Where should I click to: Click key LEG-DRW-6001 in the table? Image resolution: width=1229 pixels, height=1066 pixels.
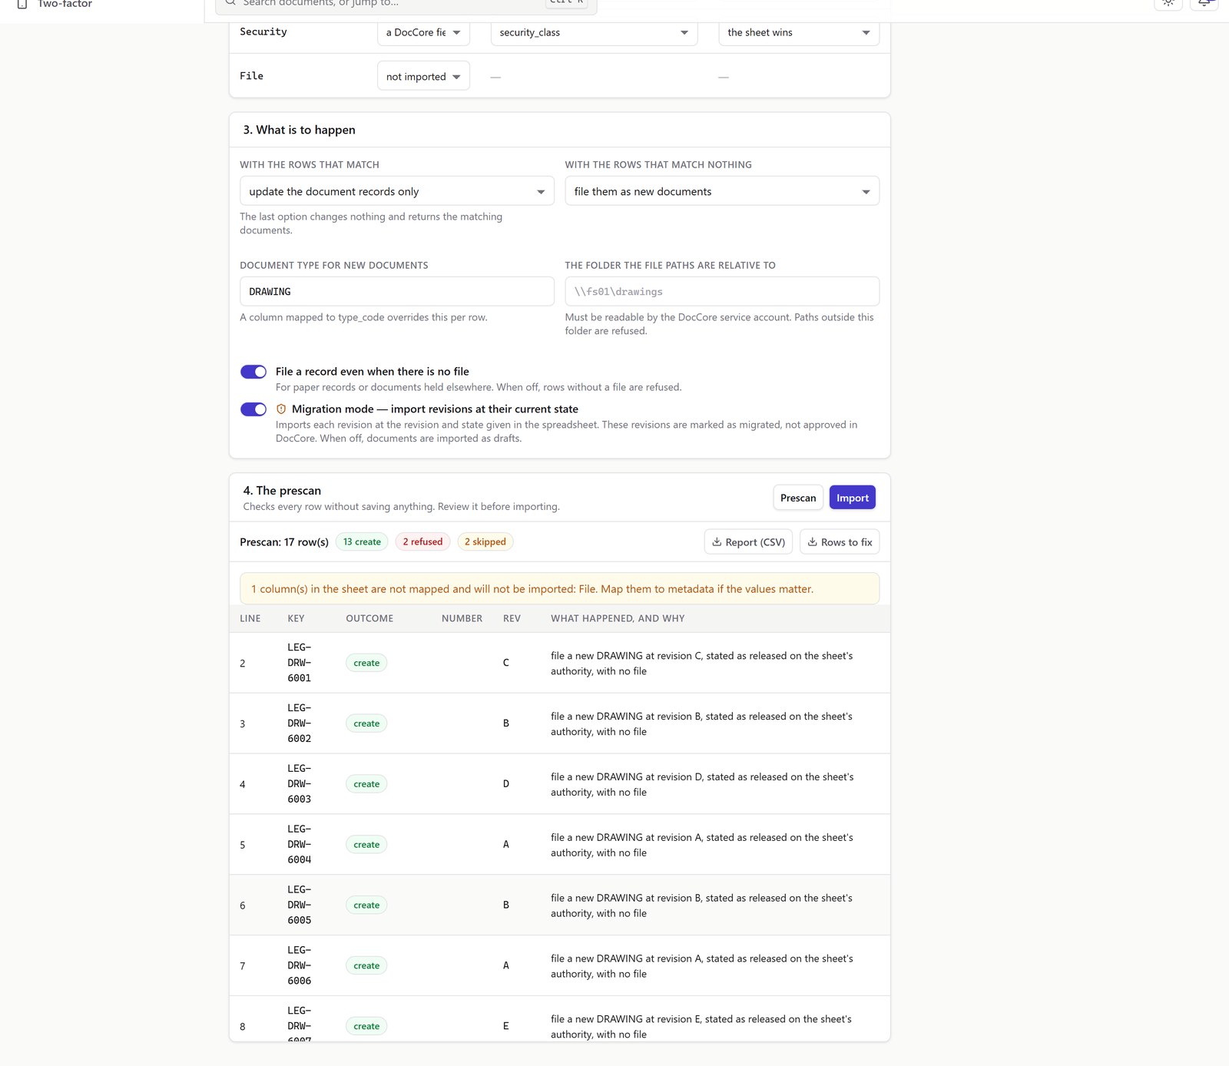(x=300, y=663)
